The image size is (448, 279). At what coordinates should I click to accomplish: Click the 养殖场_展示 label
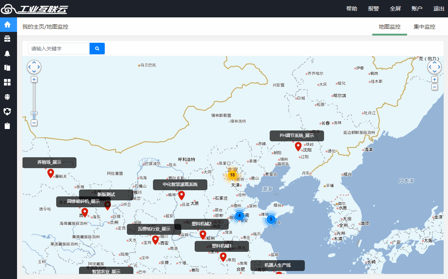[x=49, y=162]
